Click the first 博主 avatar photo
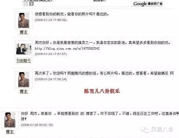The image size is (179, 138). (24, 20)
